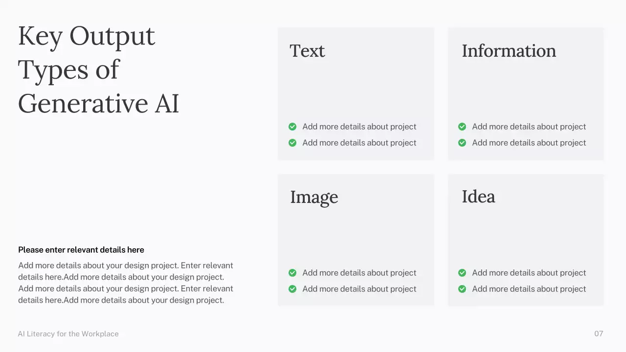Screen dimensions: 626x352
Task: Click the 'Idea' card heading
Action: pos(478,197)
